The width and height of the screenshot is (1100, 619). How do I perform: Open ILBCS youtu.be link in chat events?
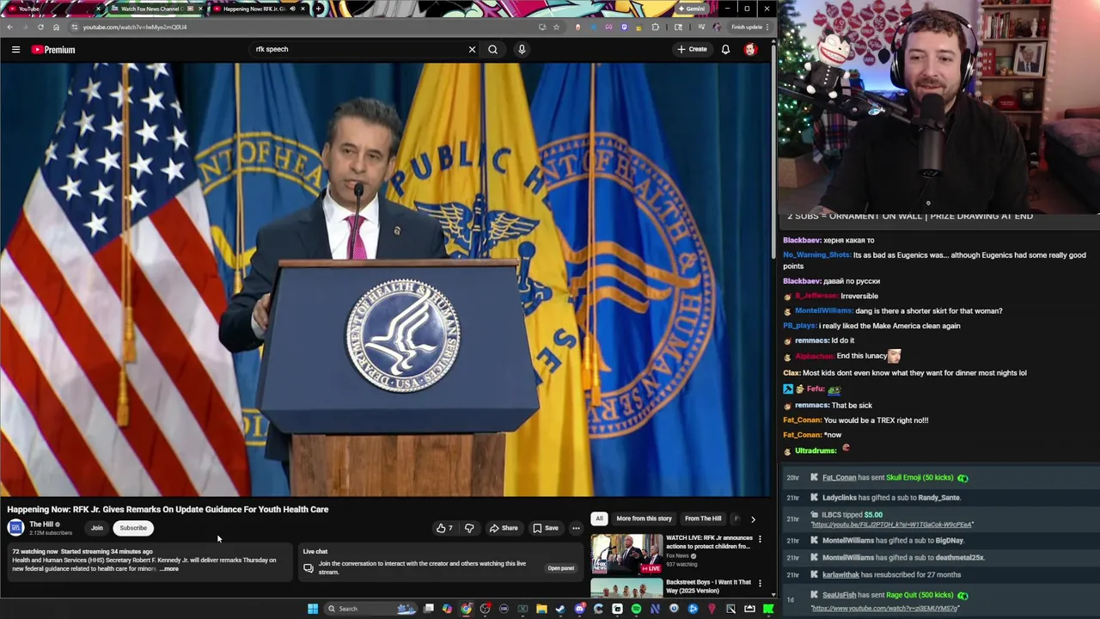click(x=891, y=524)
